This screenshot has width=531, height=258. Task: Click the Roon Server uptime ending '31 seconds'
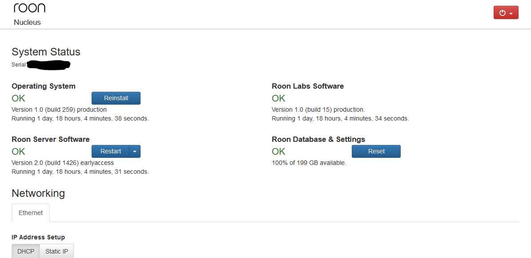click(x=80, y=172)
